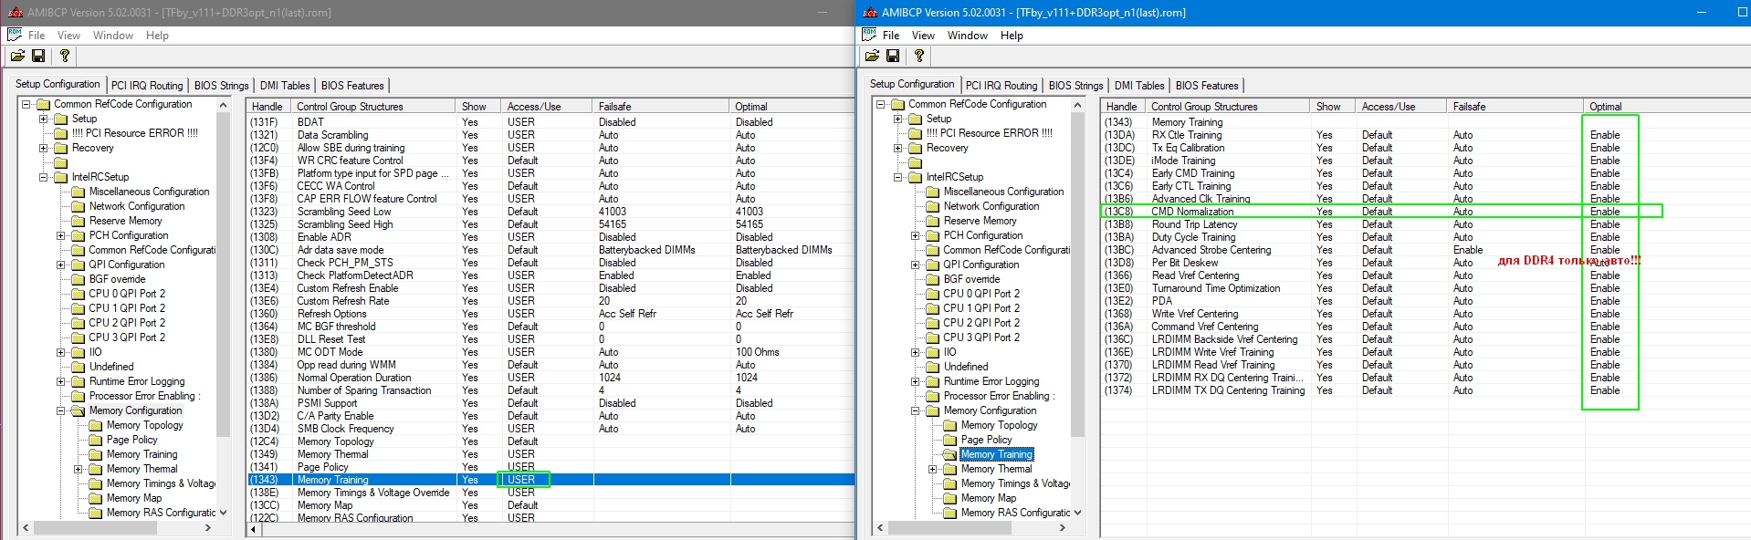Open File menu in left window

pos(37,36)
